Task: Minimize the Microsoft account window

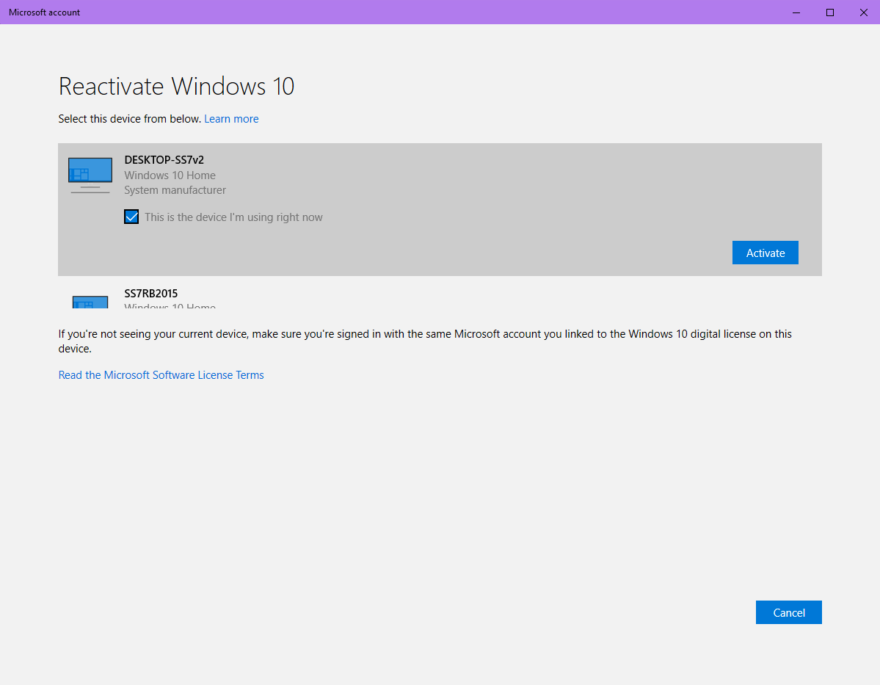Action: point(796,12)
